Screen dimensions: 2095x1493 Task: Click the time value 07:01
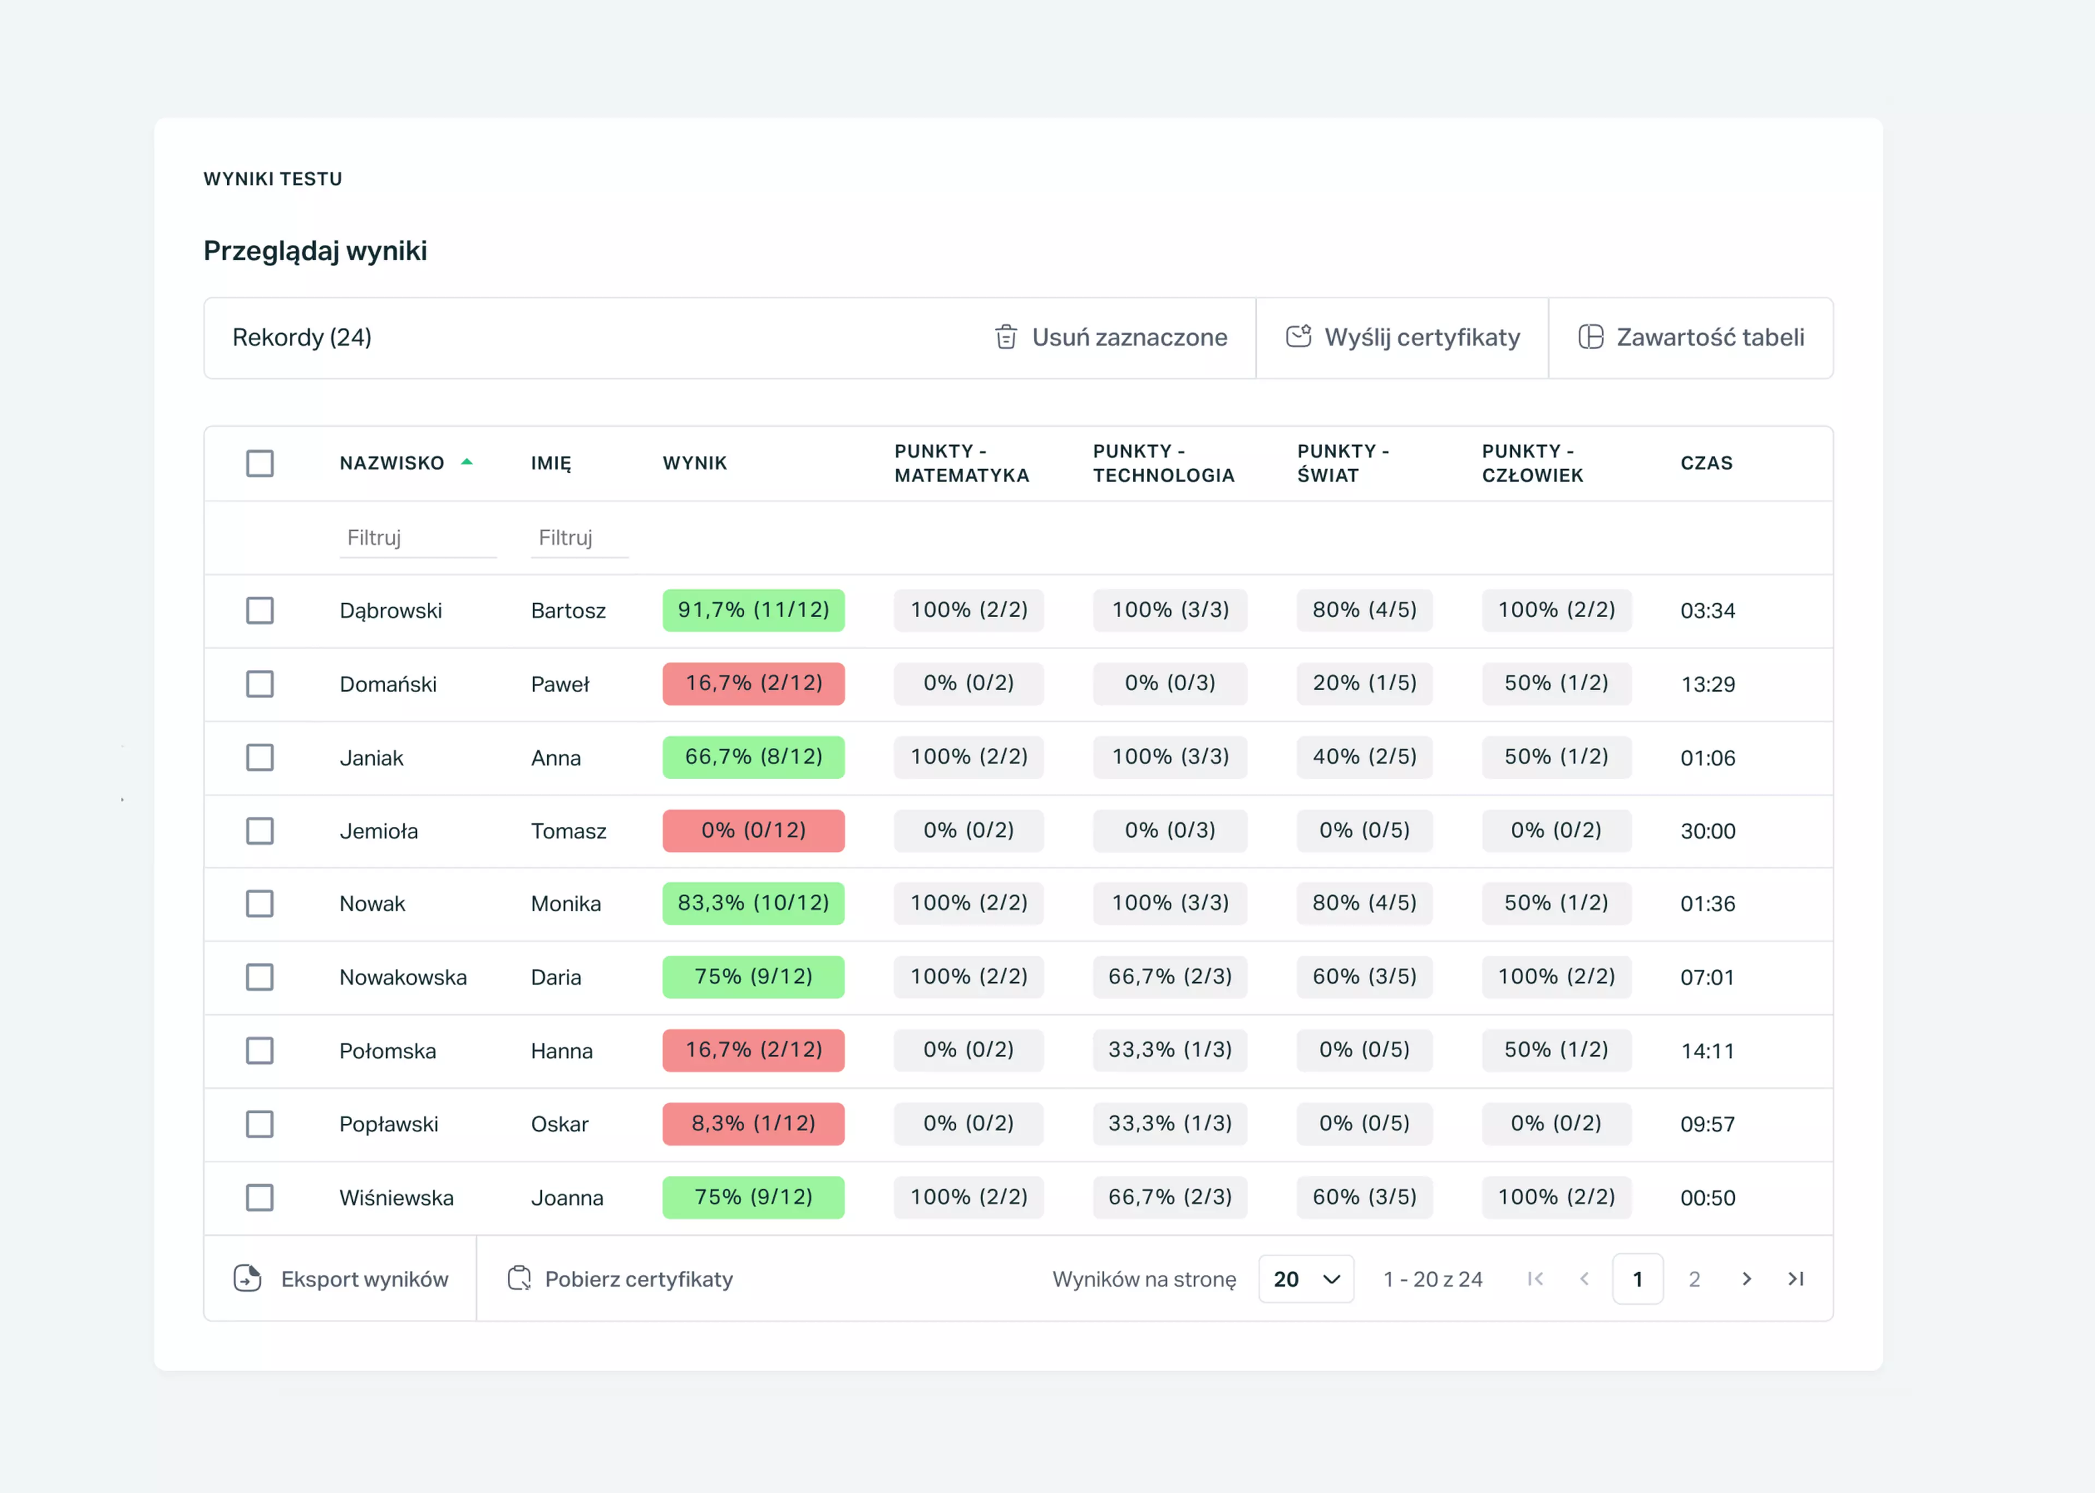point(1707,978)
